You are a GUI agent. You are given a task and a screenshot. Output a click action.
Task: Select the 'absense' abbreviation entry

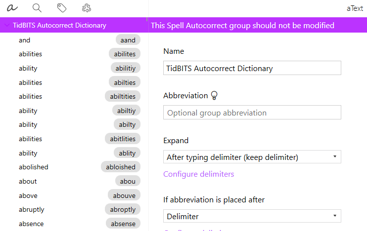[123, 224]
